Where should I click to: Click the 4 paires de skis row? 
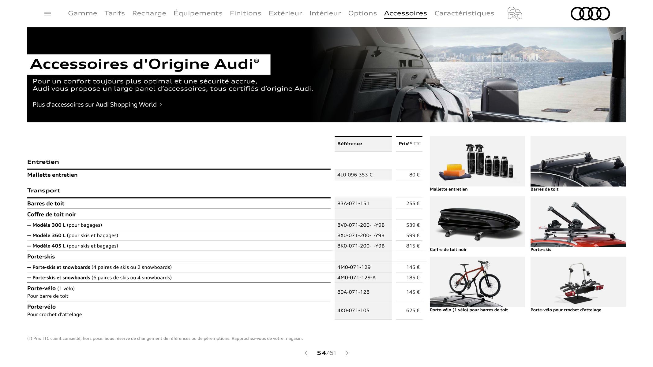pyautogui.click(x=179, y=267)
